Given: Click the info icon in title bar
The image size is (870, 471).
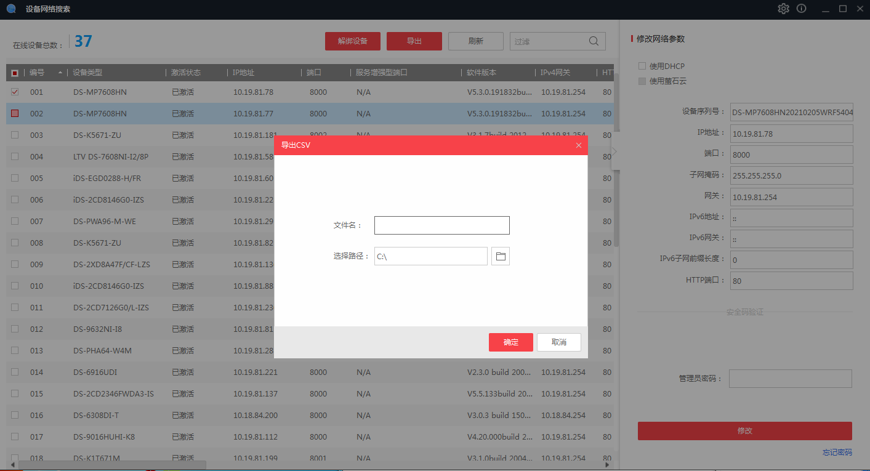Looking at the screenshot, I should (801, 9).
